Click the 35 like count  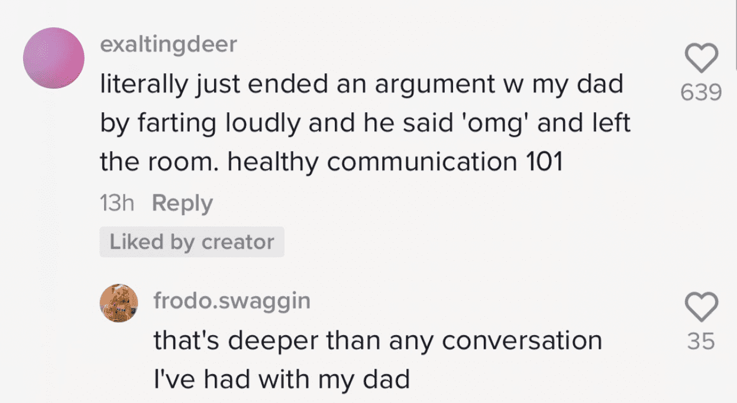[x=701, y=342]
